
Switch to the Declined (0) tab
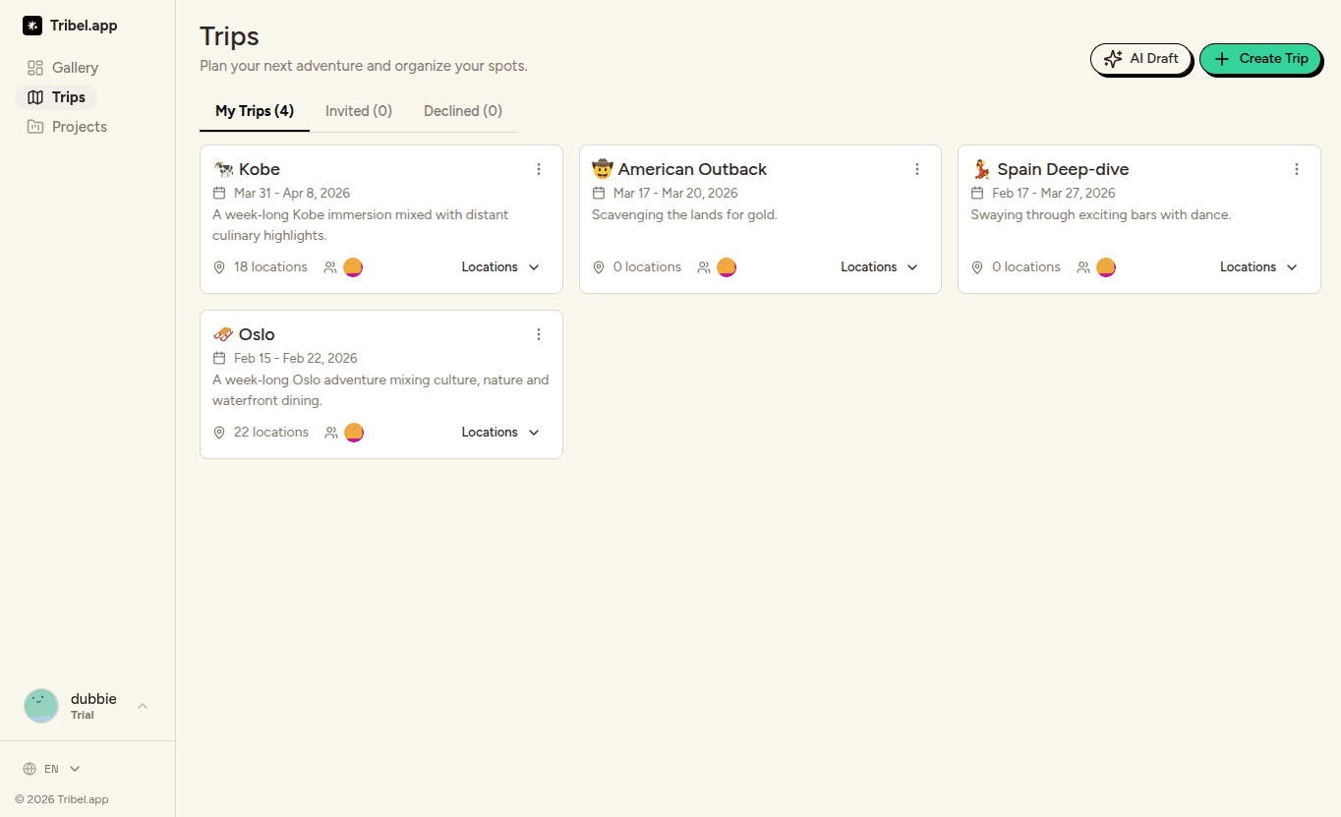tap(463, 111)
